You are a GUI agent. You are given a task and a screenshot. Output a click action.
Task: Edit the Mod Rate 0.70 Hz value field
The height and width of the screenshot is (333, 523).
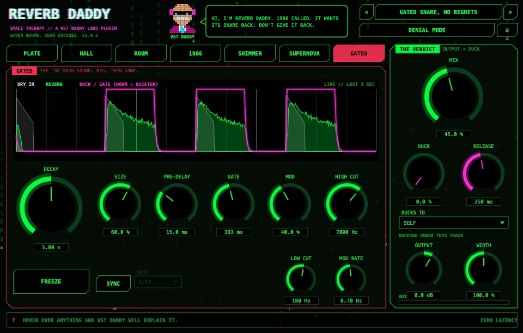(x=351, y=301)
